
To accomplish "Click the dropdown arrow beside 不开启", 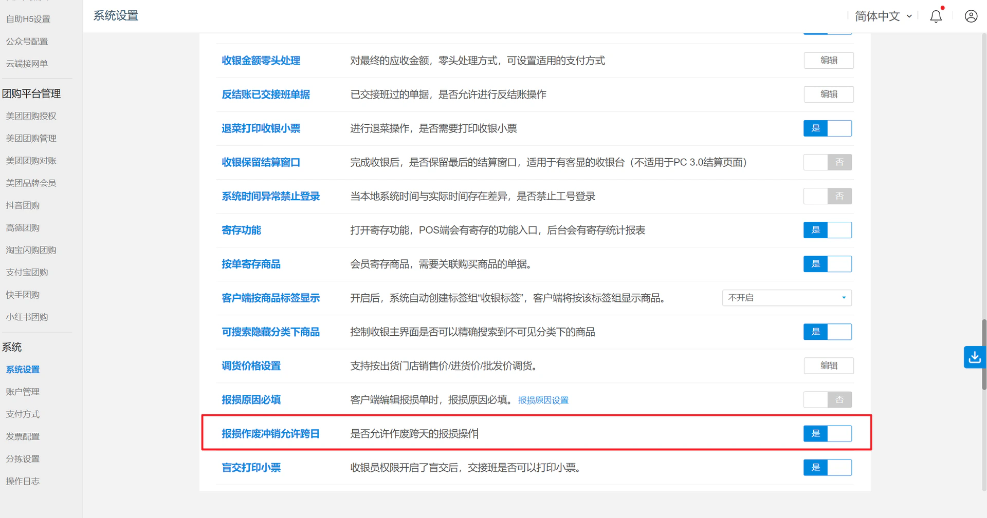I will click(844, 298).
